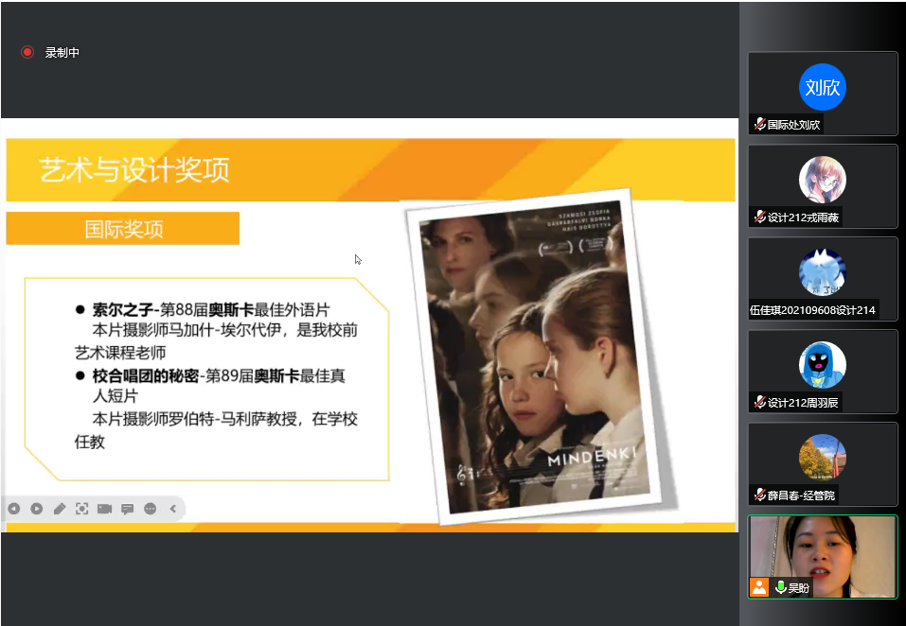Collapse the slide toolbar with chevron

(x=172, y=509)
